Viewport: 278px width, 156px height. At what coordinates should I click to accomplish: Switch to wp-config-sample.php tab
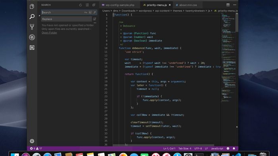(x=120, y=5)
